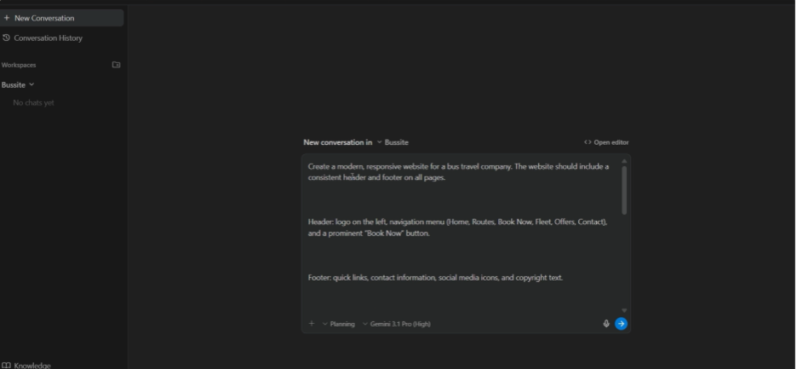Click the plus attachment icon in prompt box
The height and width of the screenshot is (369, 797).
tap(312, 324)
